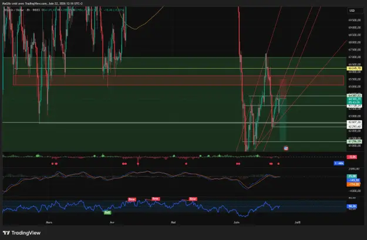Click the blue -149,30 MACD value
The image size is (367, 240).
(x=353, y=180)
